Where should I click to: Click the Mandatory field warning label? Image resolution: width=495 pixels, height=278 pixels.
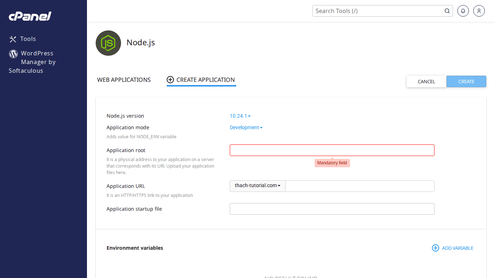[x=332, y=163]
